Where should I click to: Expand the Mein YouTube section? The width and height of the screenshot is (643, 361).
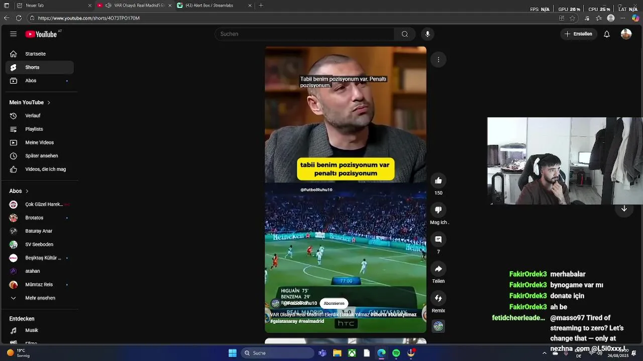click(x=30, y=102)
